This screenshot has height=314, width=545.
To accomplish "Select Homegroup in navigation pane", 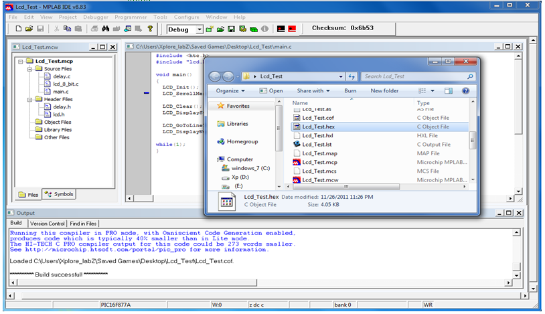I will 242,141.
